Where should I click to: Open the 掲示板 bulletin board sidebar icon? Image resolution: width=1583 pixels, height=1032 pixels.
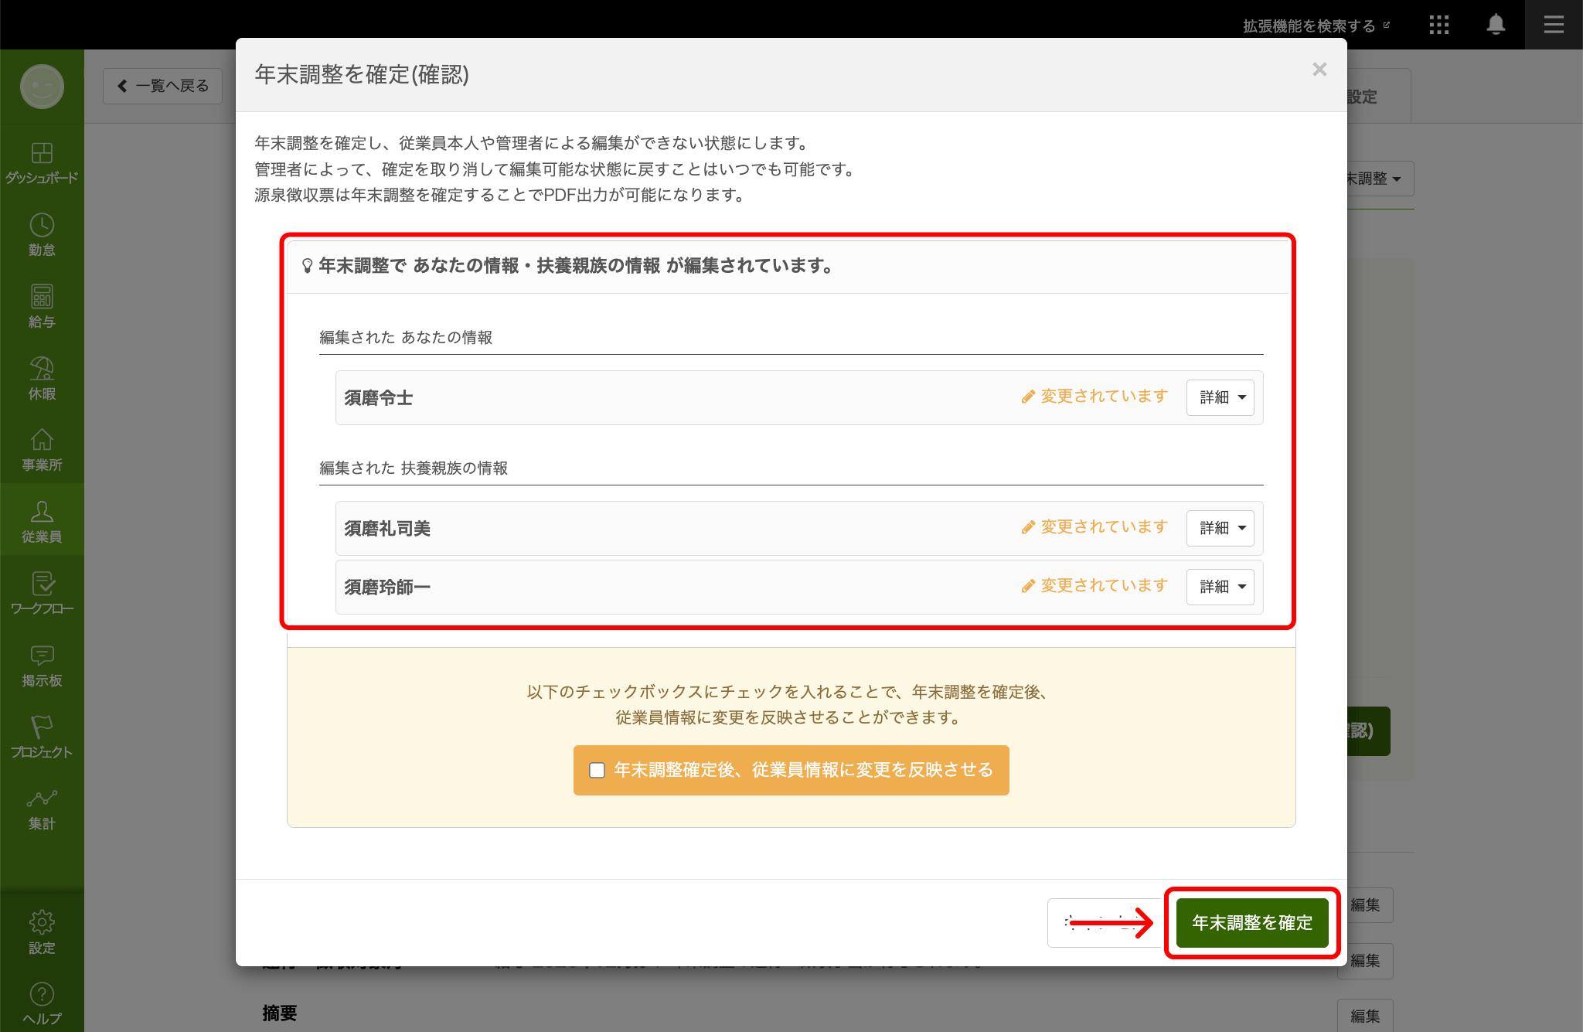point(42,666)
